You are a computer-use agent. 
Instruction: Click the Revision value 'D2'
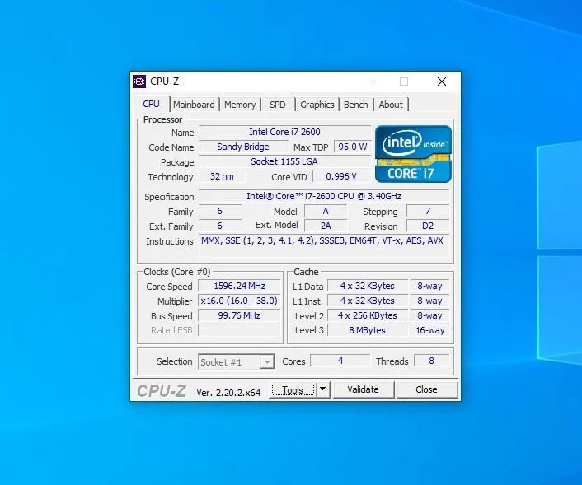pos(428,226)
